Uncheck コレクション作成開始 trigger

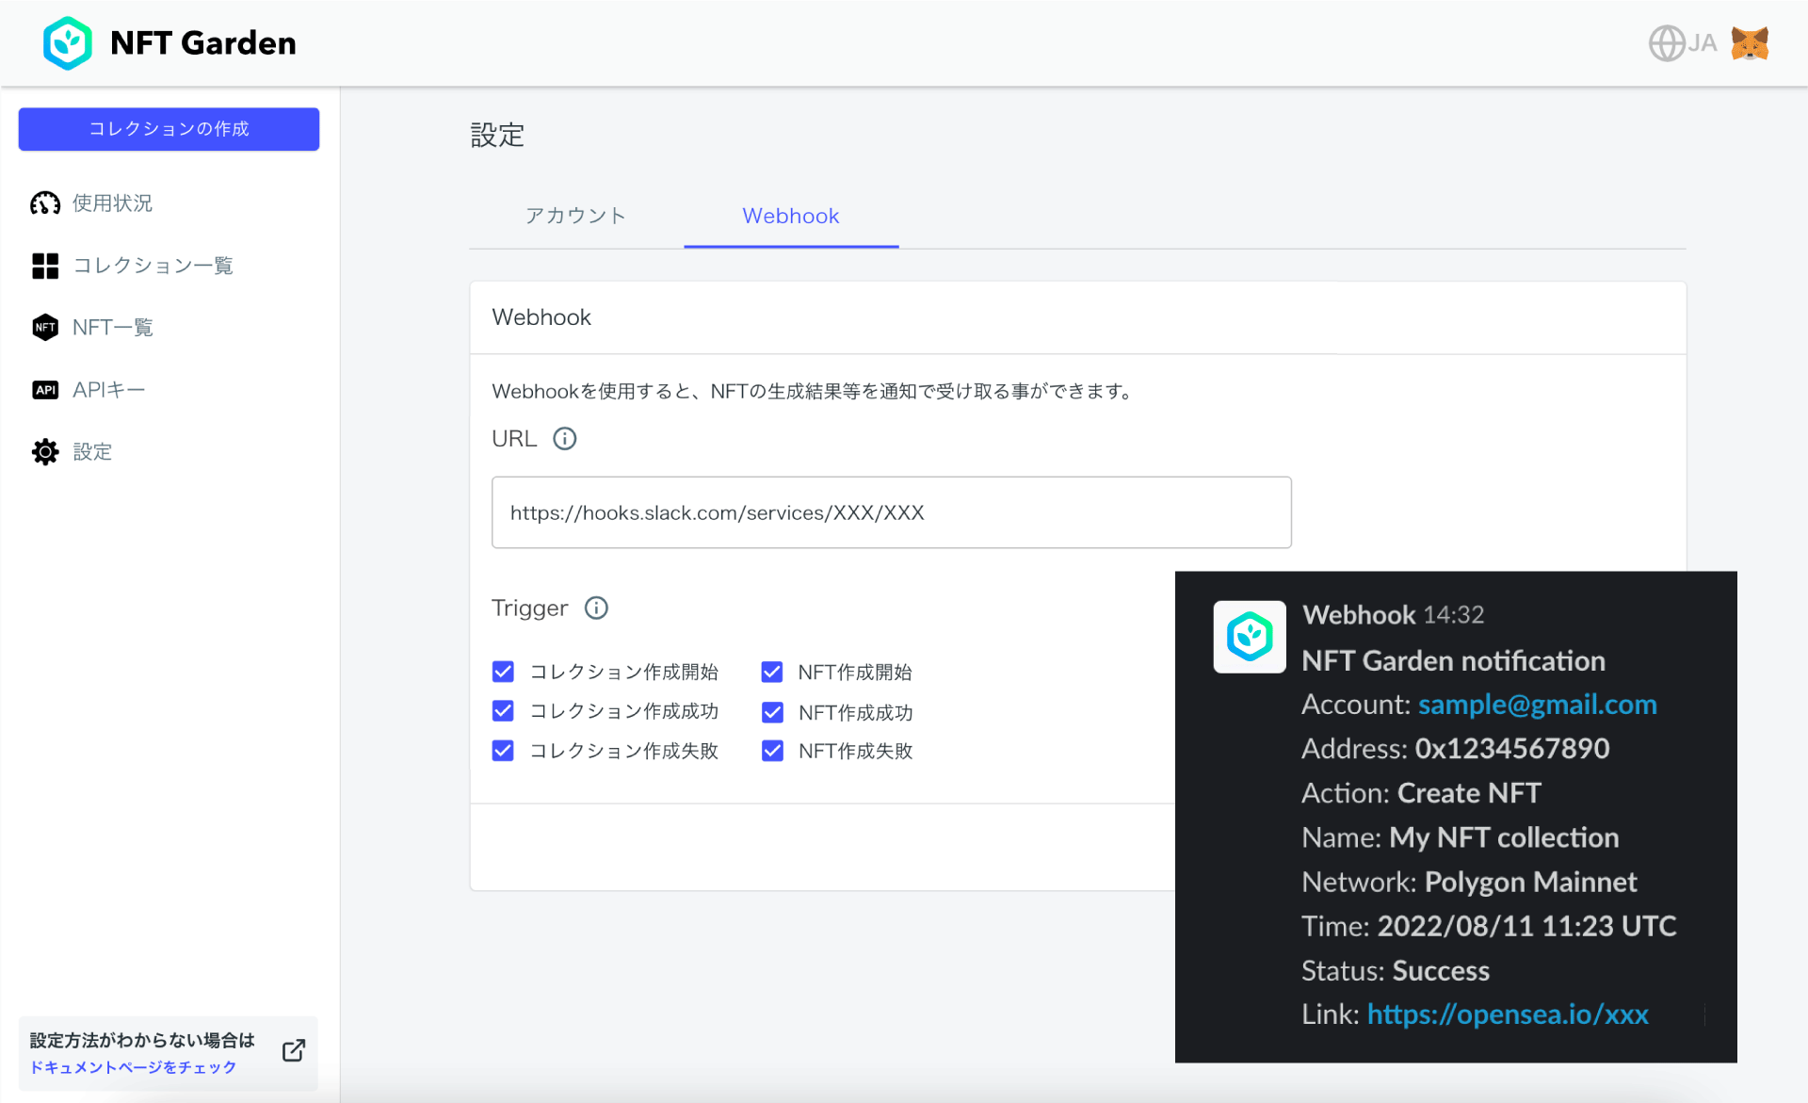[x=503, y=671]
